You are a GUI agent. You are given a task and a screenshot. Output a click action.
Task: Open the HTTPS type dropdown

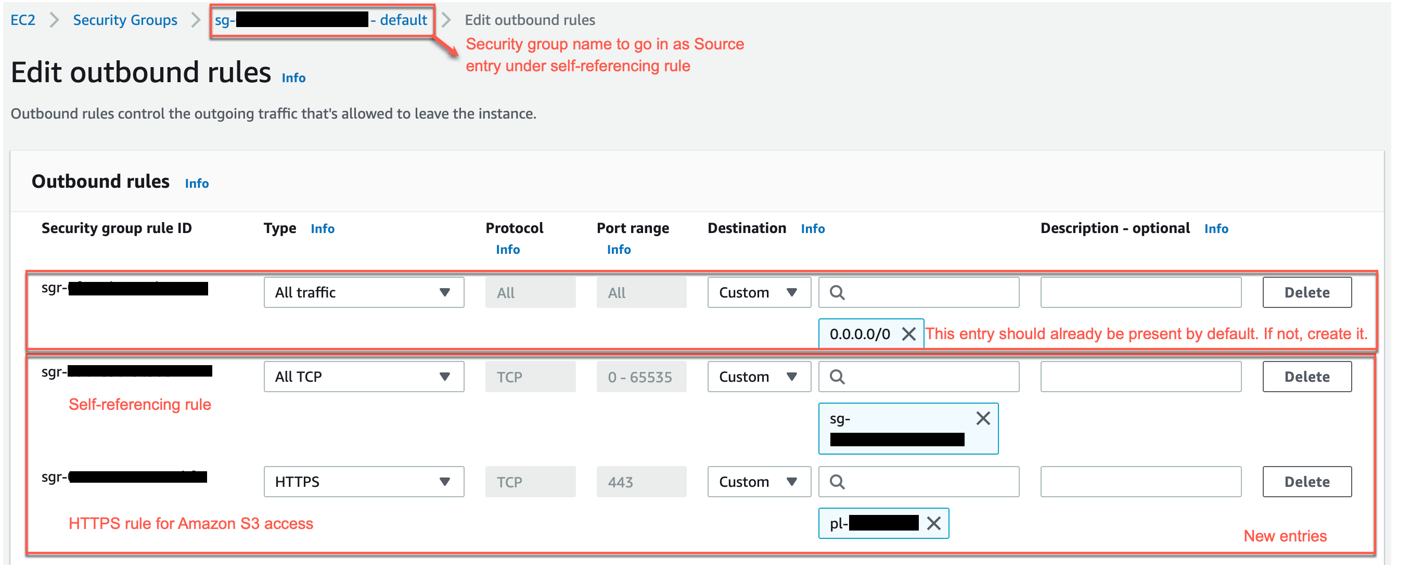click(364, 482)
